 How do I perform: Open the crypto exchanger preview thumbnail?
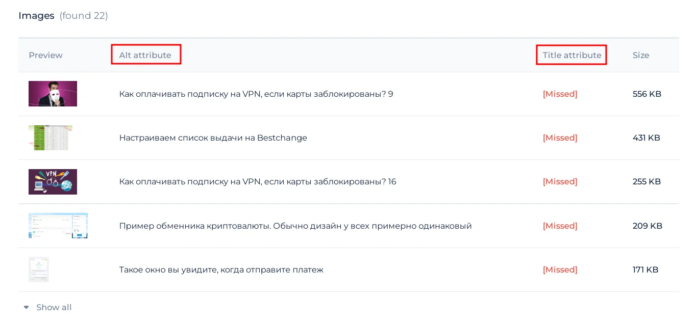coord(58,226)
